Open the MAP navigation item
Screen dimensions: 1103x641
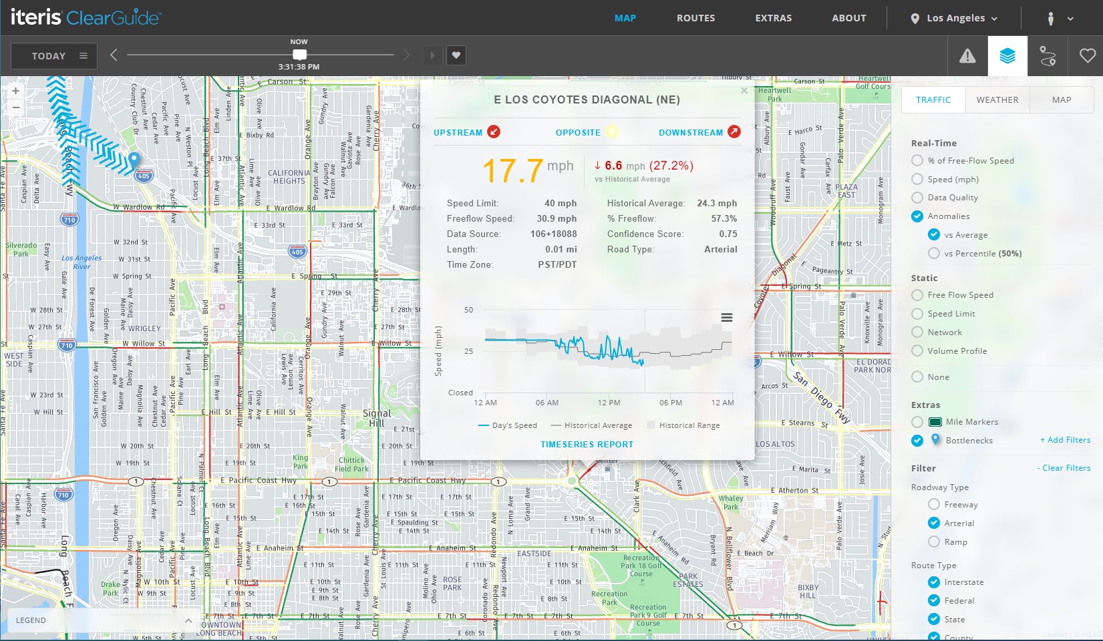(625, 18)
